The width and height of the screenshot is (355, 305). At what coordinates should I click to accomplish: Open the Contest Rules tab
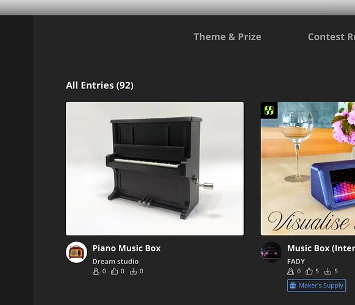tap(331, 37)
